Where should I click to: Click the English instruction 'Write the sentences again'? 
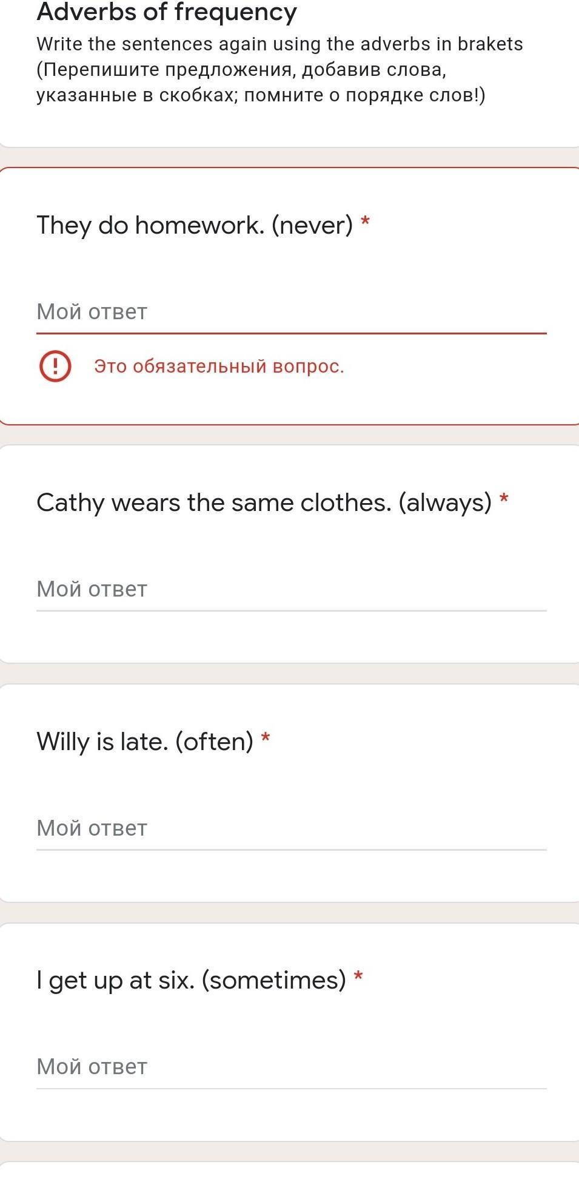pyautogui.click(x=279, y=44)
